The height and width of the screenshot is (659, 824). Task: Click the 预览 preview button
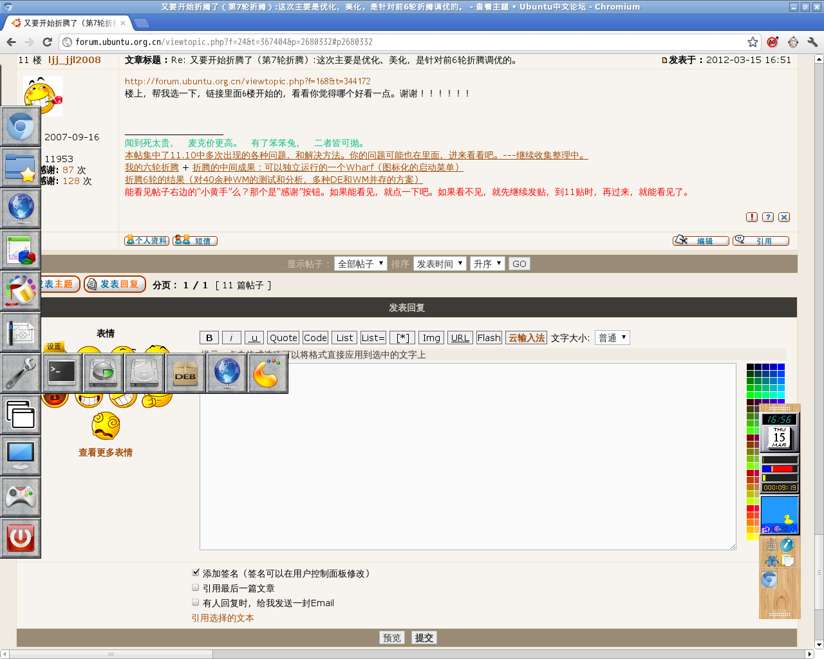point(392,638)
